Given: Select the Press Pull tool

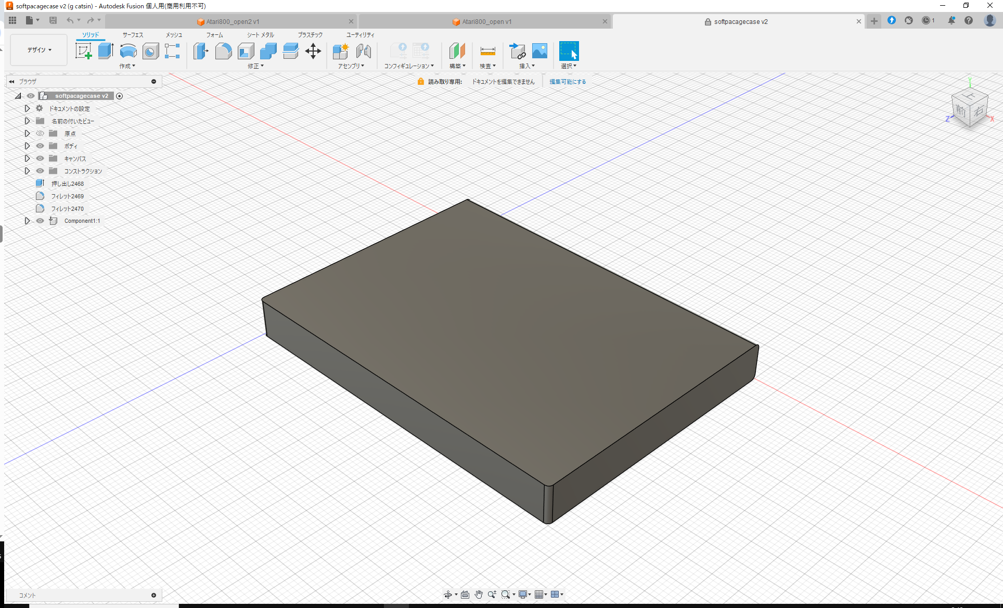Looking at the screenshot, I should coord(200,50).
